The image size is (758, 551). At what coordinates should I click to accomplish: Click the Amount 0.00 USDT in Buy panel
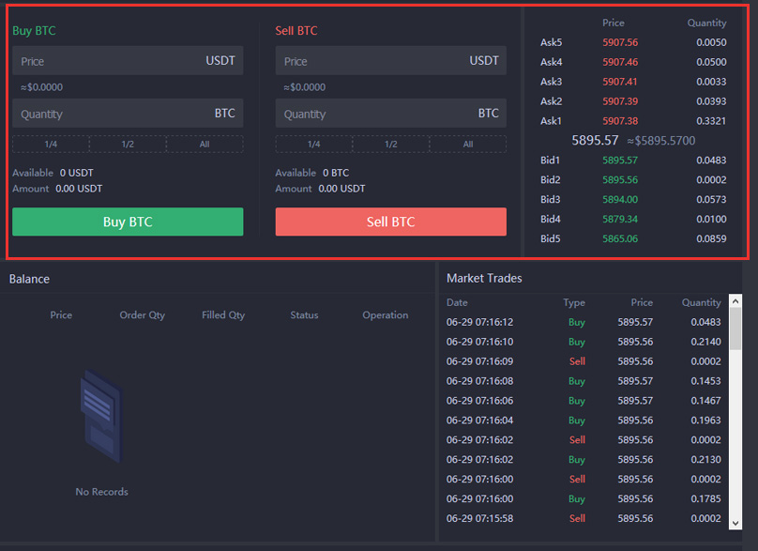(57, 189)
